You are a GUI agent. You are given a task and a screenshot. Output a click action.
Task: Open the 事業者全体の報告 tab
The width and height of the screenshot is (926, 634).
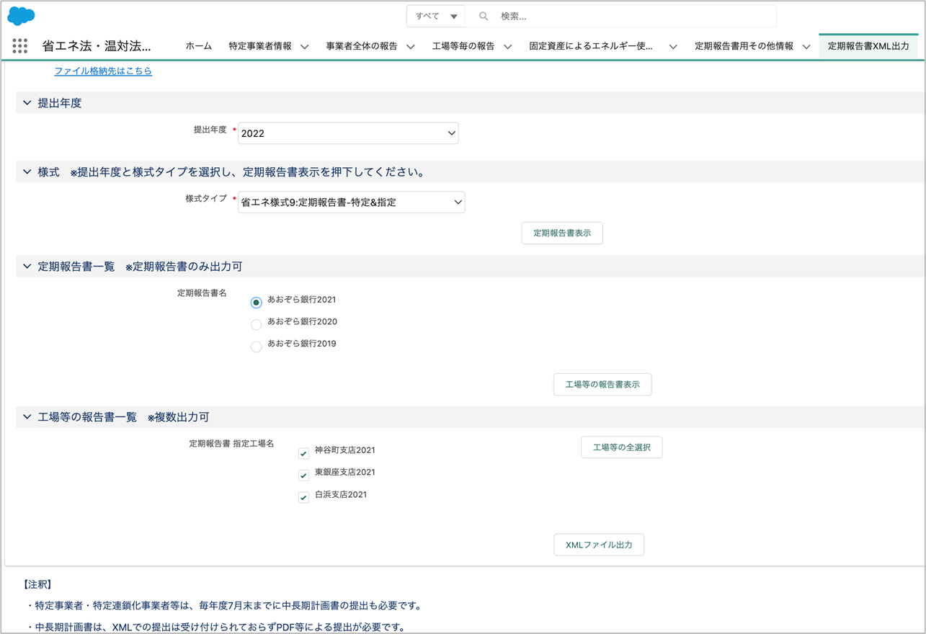click(x=362, y=46)
